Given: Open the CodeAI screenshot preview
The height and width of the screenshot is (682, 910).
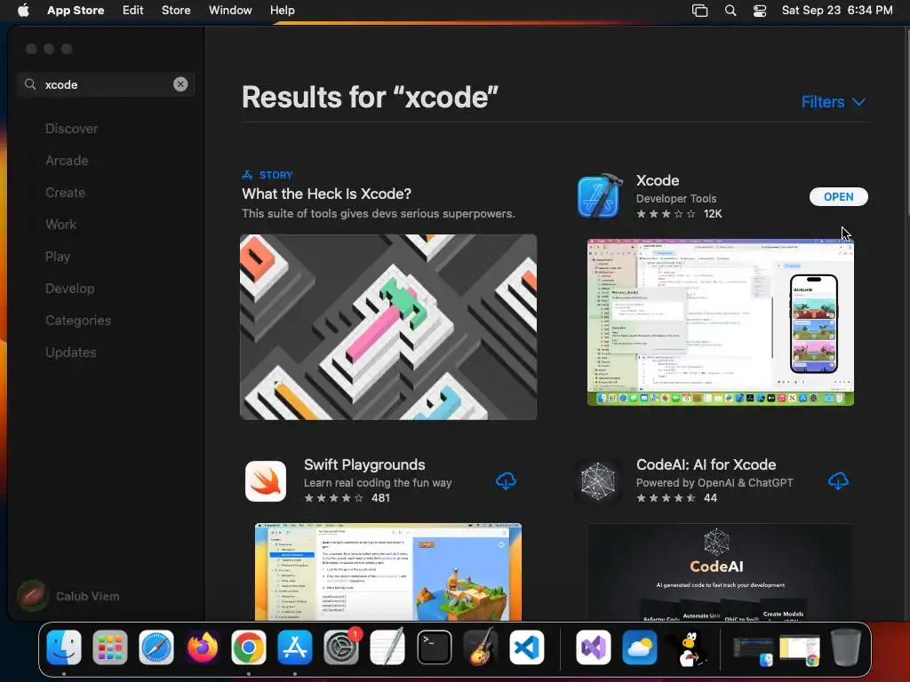Looking at the screenshot, I should (x=720, y=572).
